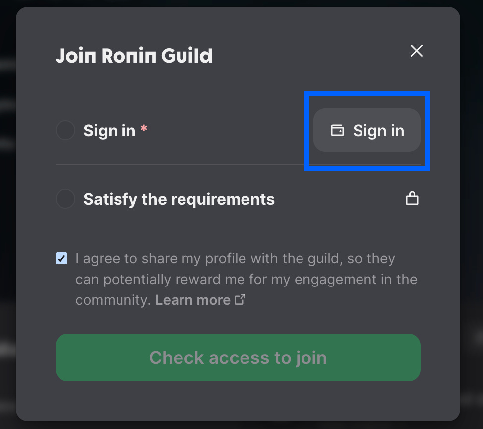
Task: Open the Learn more link
Action: point(193,299)
